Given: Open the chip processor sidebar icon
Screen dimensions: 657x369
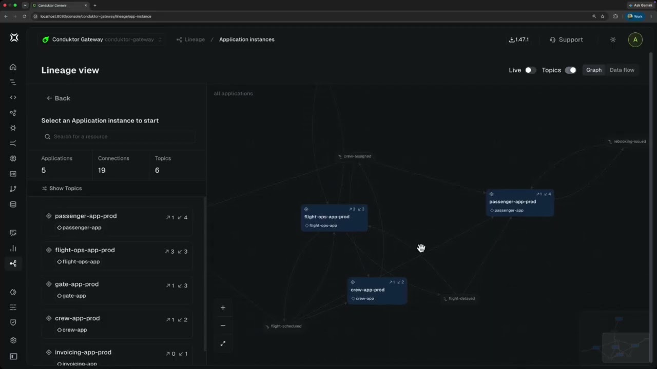Looking at the screenshot, I should click(13, 159).
